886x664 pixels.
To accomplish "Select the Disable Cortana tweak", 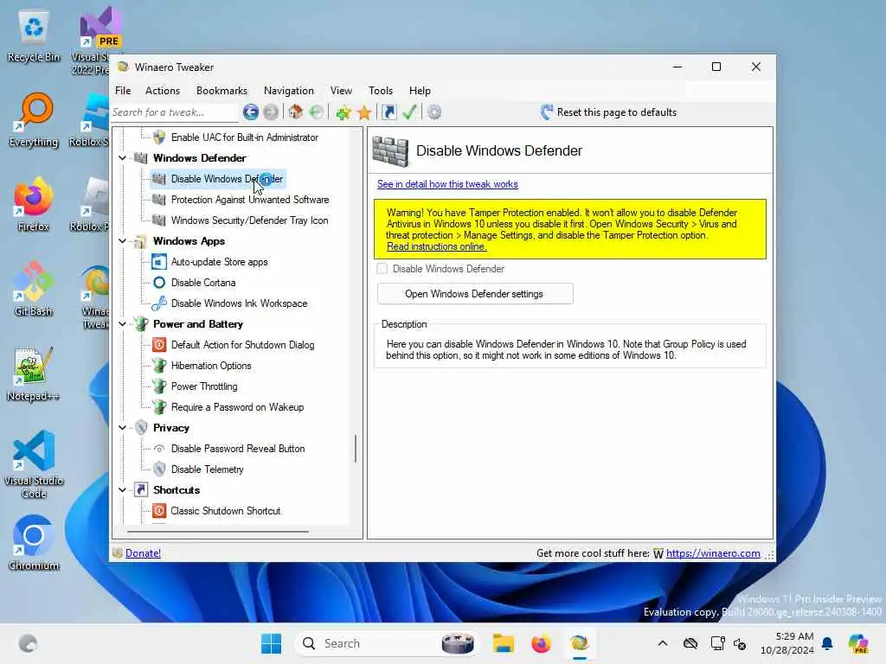I will pyautogui.click(x=202, y=283).
